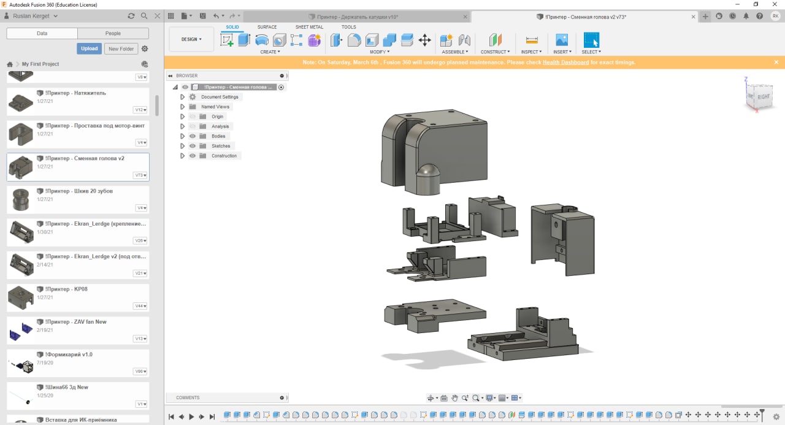Click the Look At navigation icon
The width and height of the screenshot is (785, 425).
click(x=444, y=398)
